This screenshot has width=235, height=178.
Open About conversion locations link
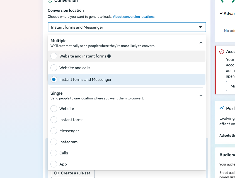(x=134, y=17)
